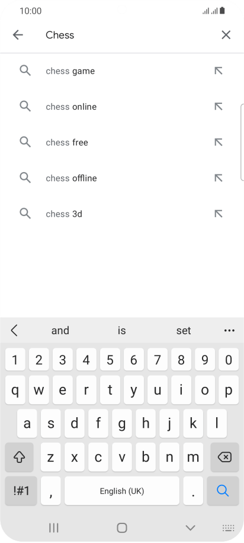Expand keyboard options with three dots
244x543 pixels.
pos(229,331)
